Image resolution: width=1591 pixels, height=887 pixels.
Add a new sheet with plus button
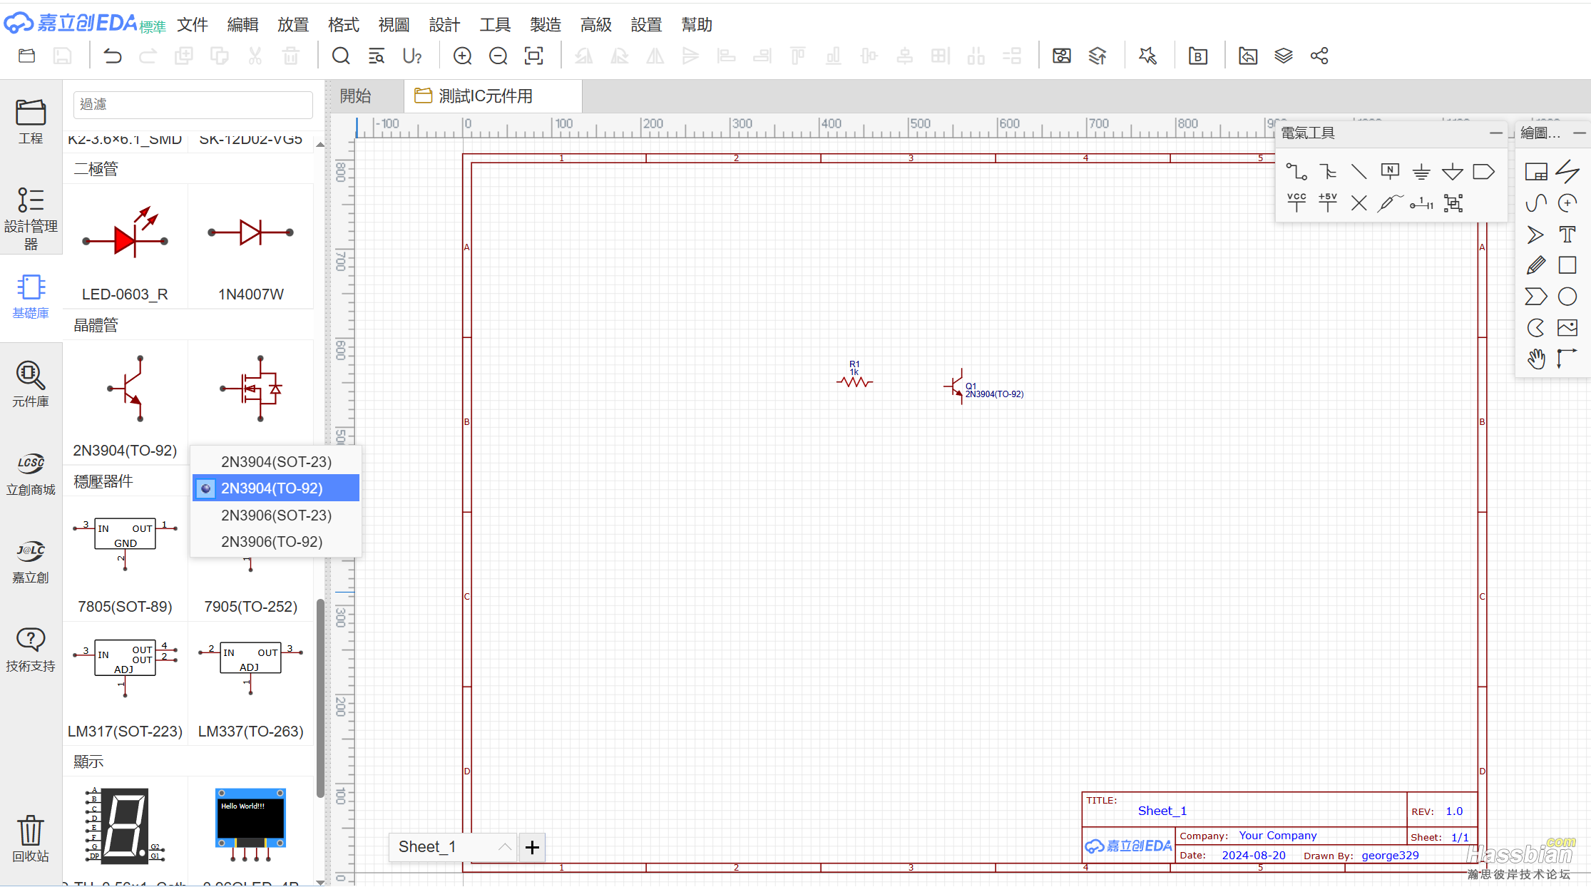point(532,847)
